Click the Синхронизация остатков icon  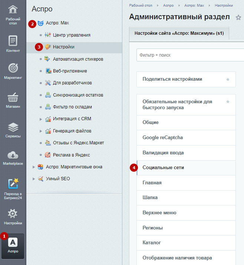[x=48, y=95]
